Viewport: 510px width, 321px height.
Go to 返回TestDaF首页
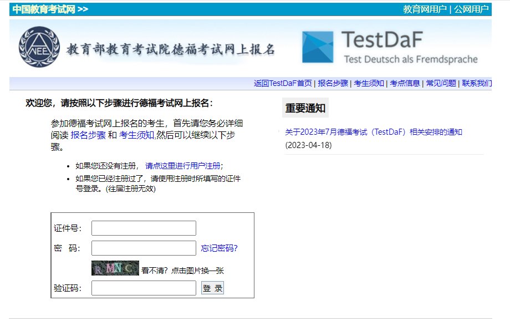[x=283, y=83]
